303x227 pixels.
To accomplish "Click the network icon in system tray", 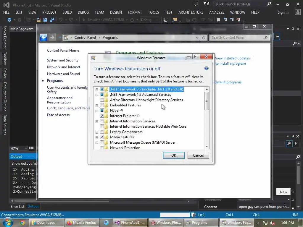I will [265, 223].
